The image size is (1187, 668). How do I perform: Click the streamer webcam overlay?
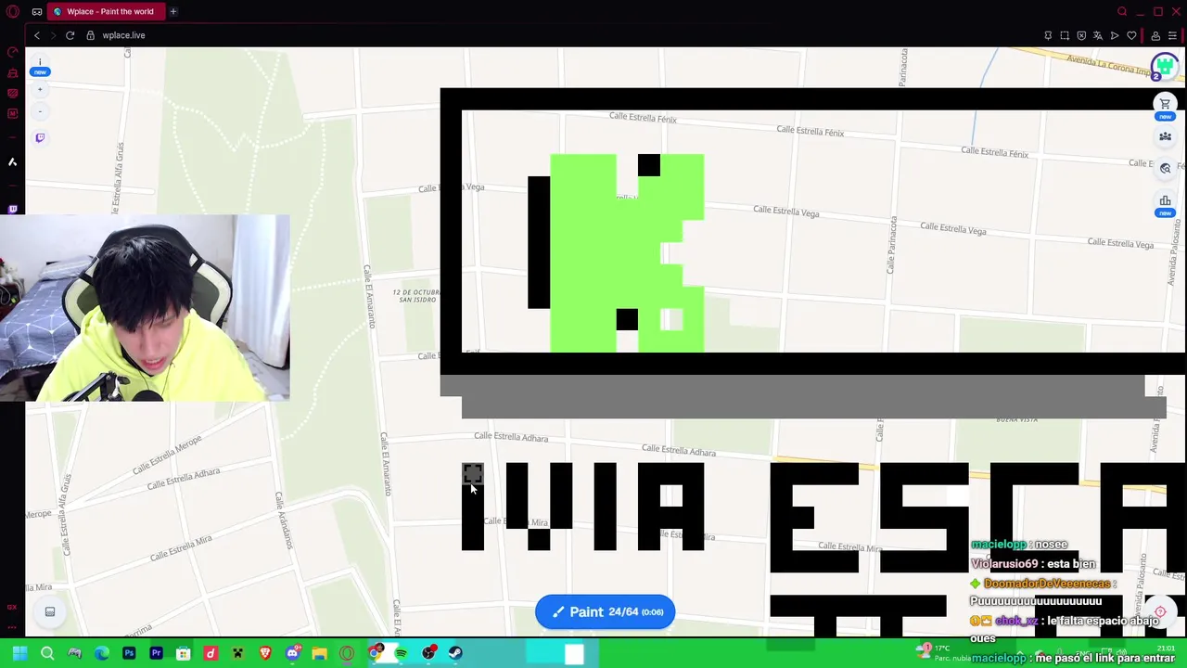145,308
